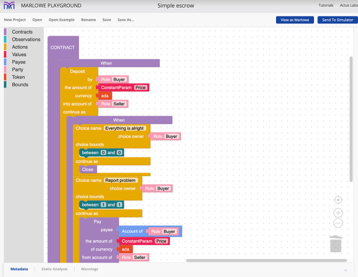The image size is (358, 277).
Task: Open the Tutorials link
Action: point(326,6)
